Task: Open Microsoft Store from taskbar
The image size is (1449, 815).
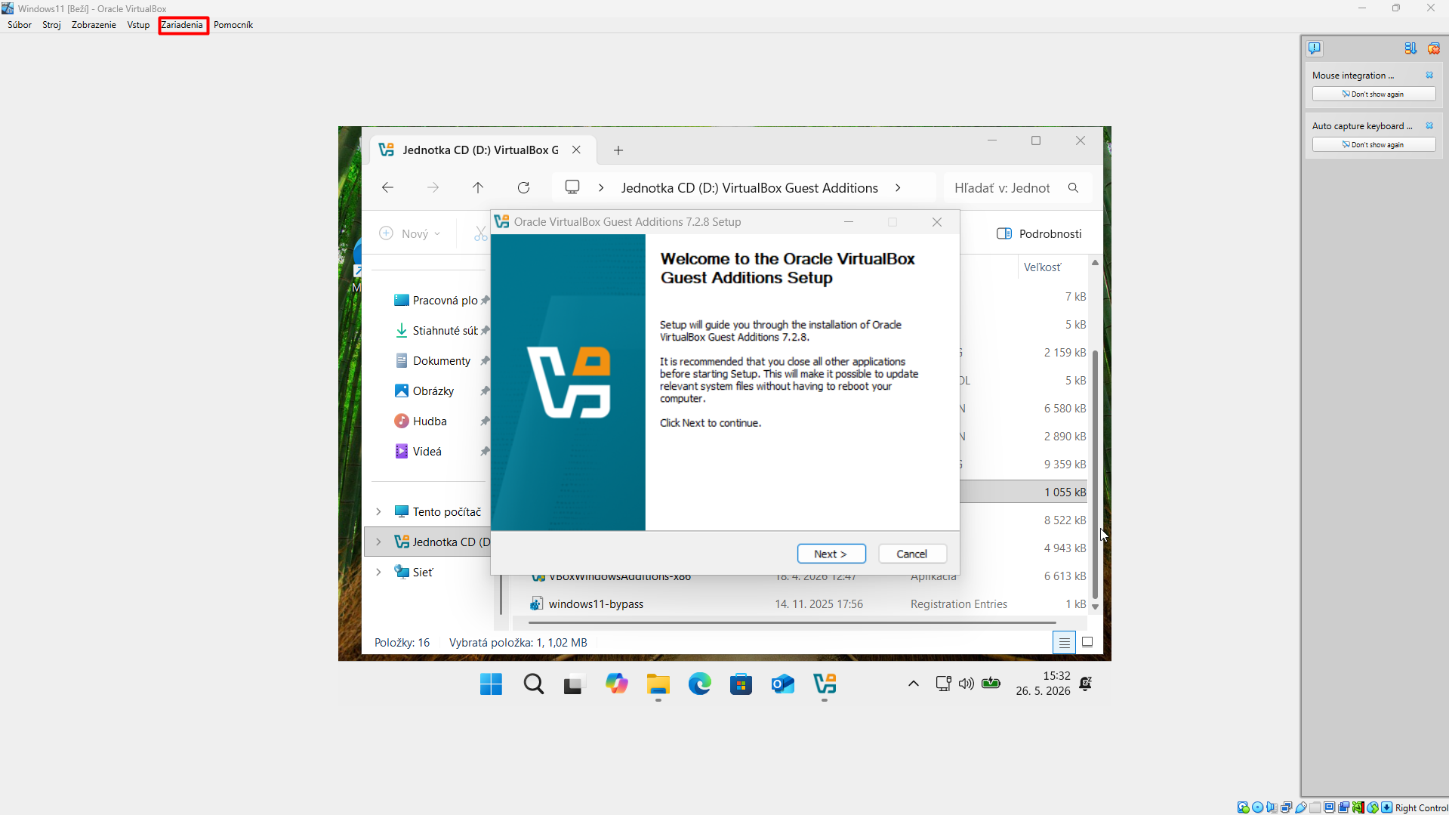Action: coord(741,684)
